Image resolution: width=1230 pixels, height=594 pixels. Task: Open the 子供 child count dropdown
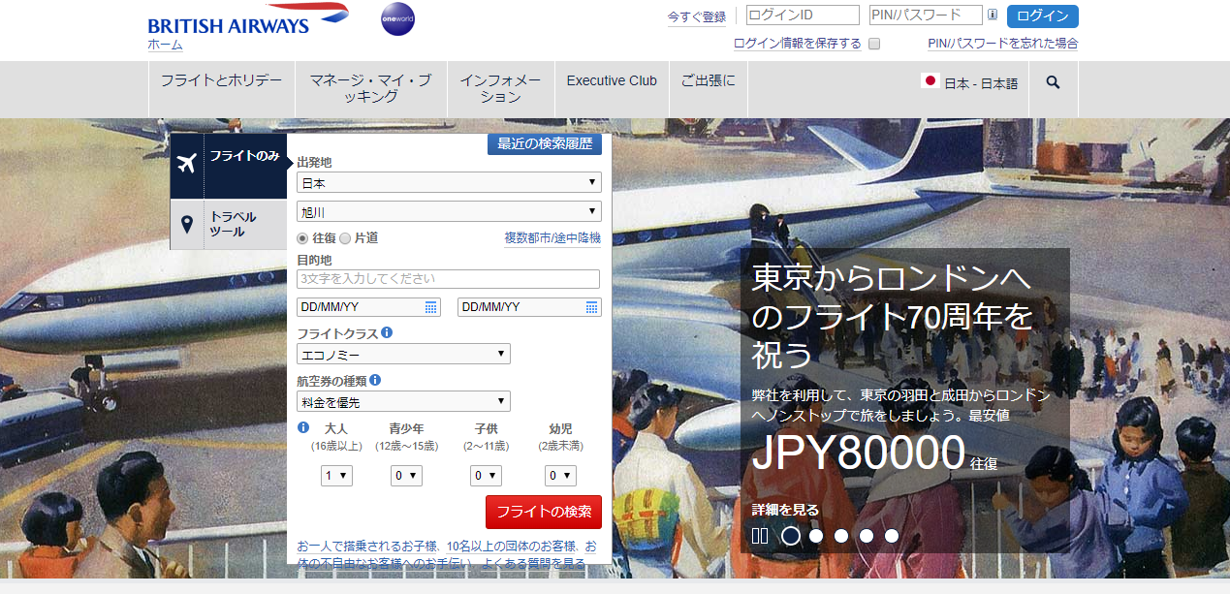[x=486, y=476]
